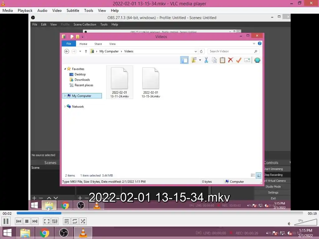Viewport: 319px width, 239px height.
Task: Click the Up arrow in the Videos window
Action: click(x=86, y=51)
